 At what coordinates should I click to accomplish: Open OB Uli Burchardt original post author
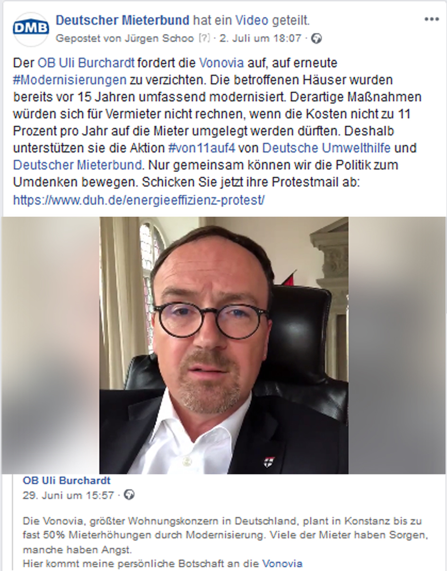[67, 481]
